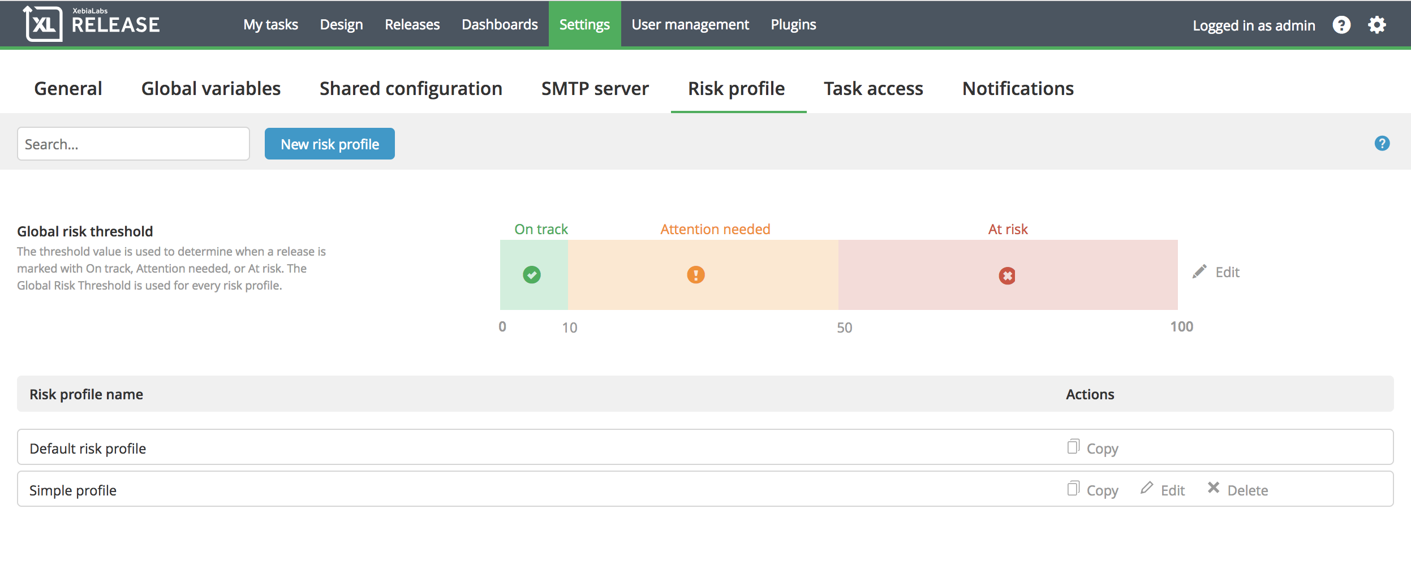
Task: Delete the Simple profile
Action: [1239, 489]
